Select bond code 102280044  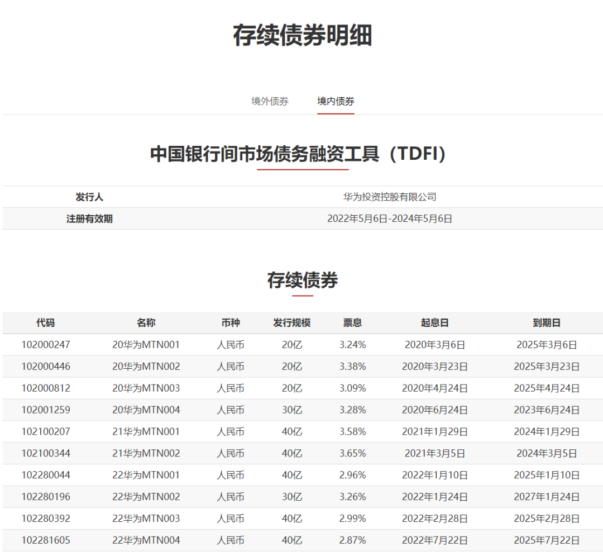pos(46,475)
